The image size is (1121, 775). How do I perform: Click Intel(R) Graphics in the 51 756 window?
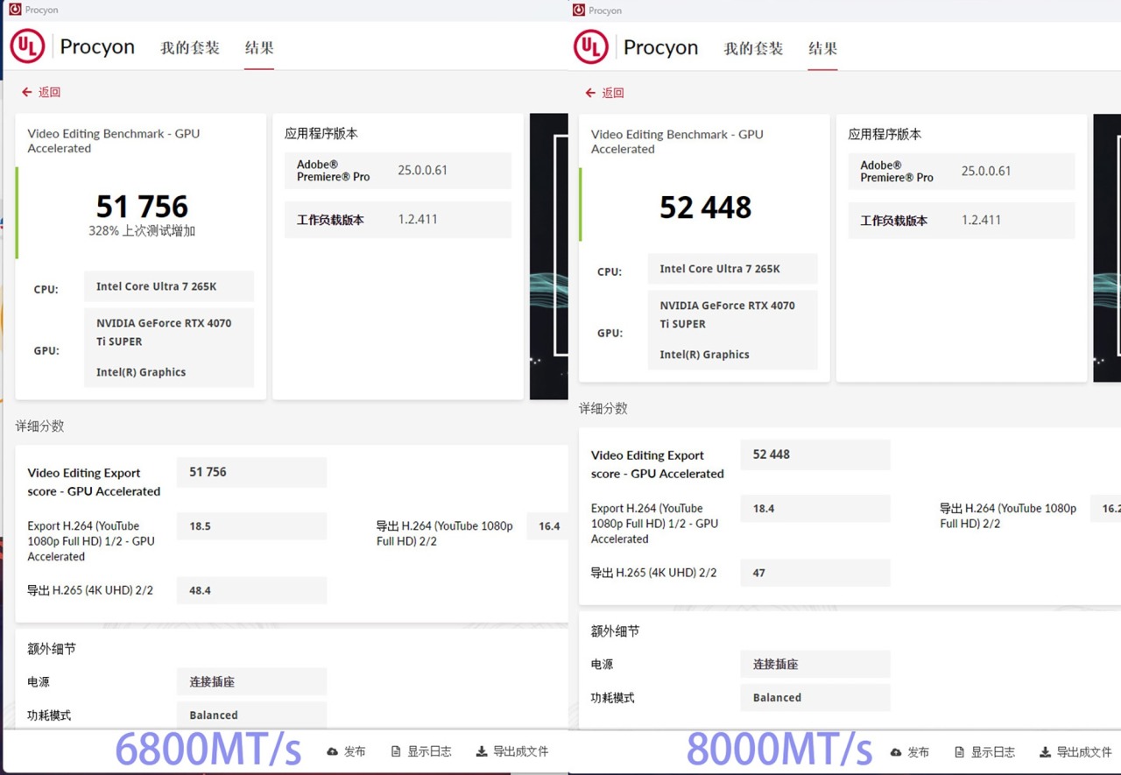[141, 372]
